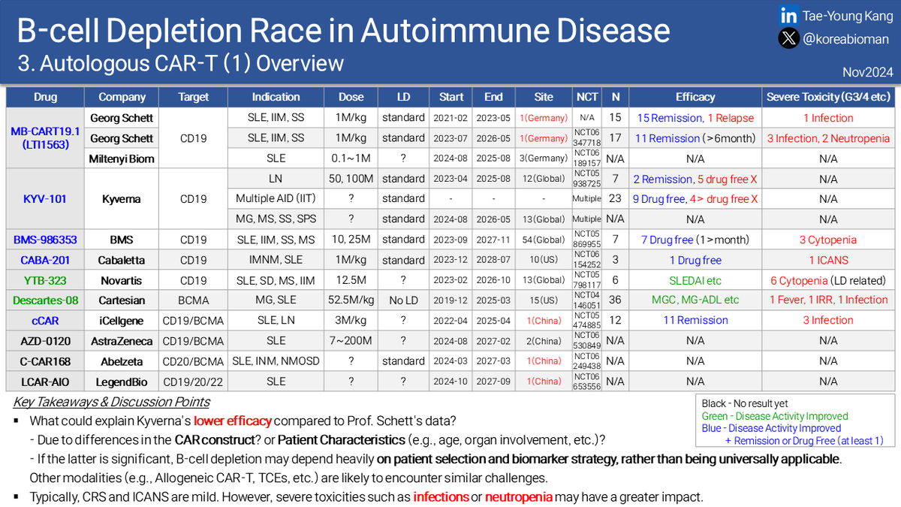901x507 pixels.
Task: Click the Abelzeta company cell
Action: [x=121, y=361]
